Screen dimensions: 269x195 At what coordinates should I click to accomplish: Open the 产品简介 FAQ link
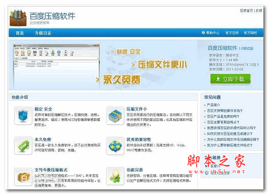click(213, 105)
